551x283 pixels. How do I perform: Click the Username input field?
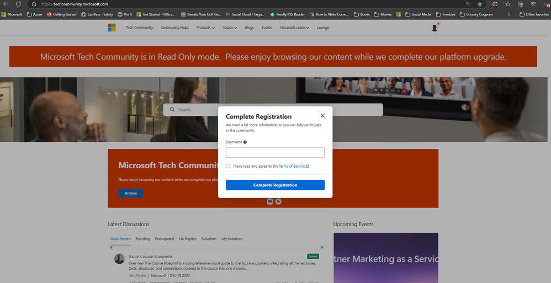pos(275,152)
